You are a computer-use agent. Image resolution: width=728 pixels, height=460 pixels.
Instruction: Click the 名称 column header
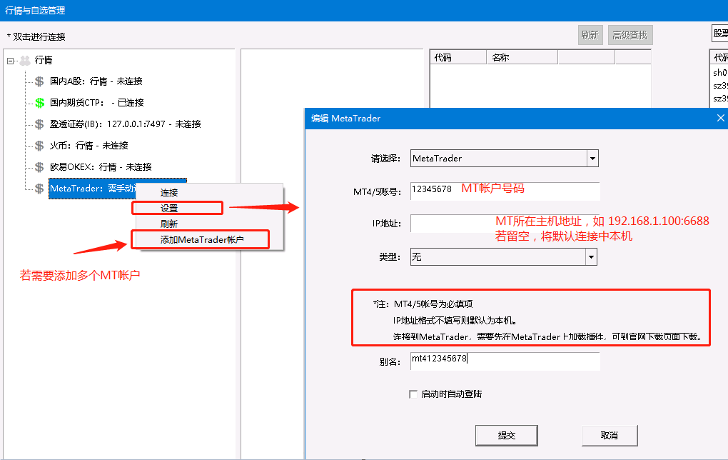522,58
